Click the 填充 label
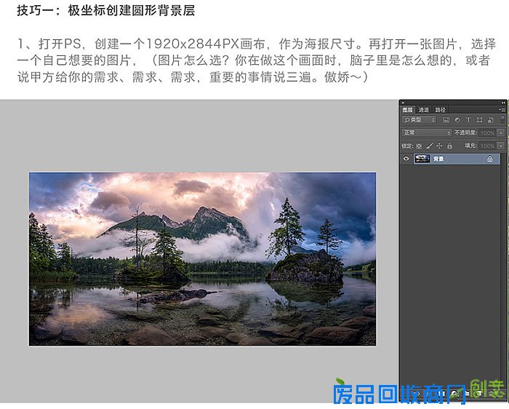This screenshot has width=509, height=409. 470,146
